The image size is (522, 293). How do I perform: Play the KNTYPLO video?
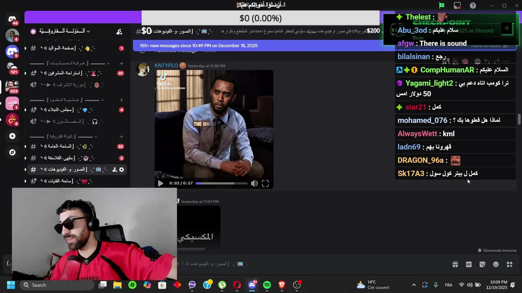[160, 184]
